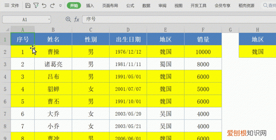Click the filter funnel icon in quick toolbar

coord(36,6)
